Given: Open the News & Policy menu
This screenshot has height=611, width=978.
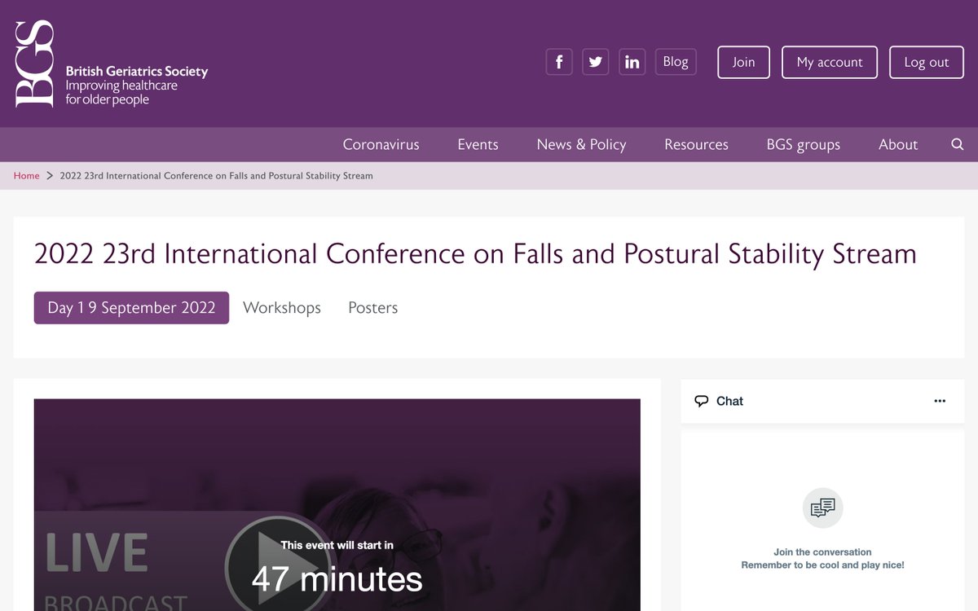Looking at the screenshot, I should coord(581,144).
